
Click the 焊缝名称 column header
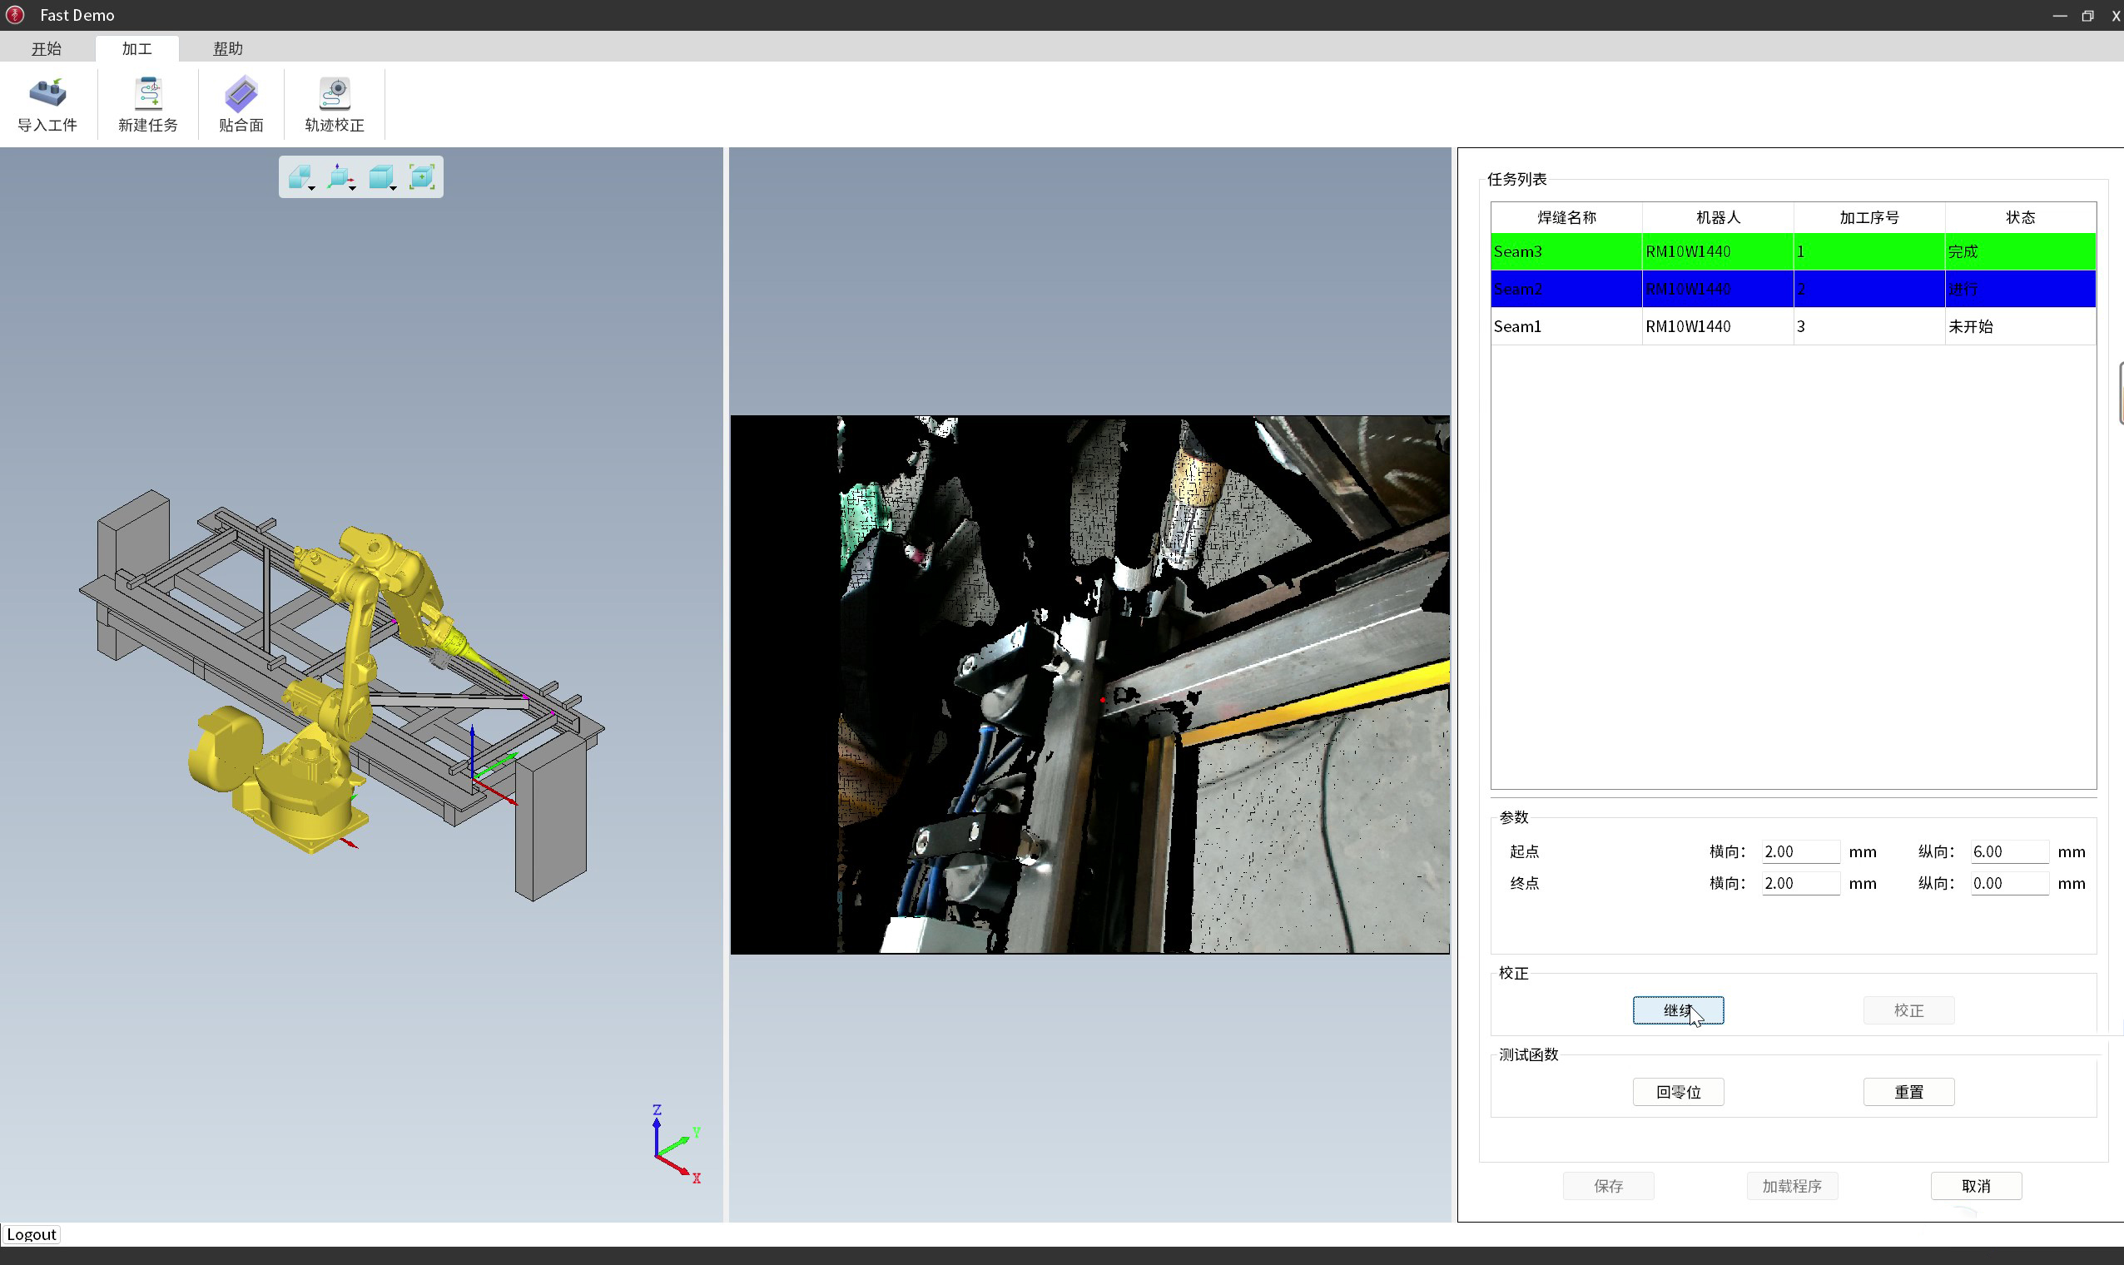pyautogui.click(x=1566, y=217)
